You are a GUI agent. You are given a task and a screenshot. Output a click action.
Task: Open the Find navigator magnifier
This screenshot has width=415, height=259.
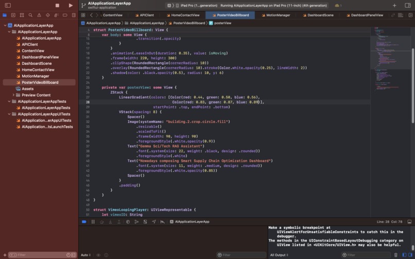[x=30, y=15]
